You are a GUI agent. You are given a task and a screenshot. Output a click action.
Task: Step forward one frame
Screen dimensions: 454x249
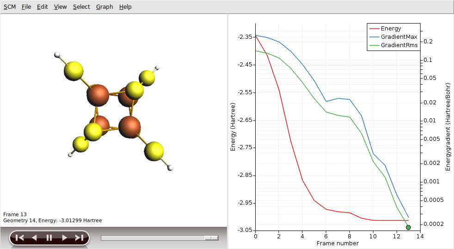click(x=64, y=238)
